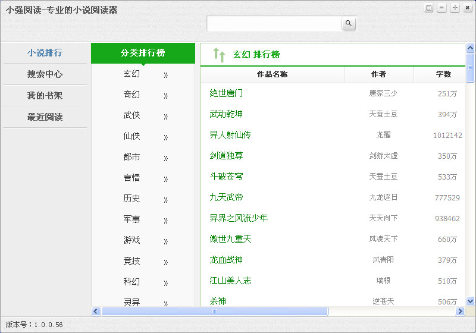Image resolution: width=476 pixels, height=333 pixels.
Task: Sort by 作品名称 column header
Action: click(x=273, y=74)
